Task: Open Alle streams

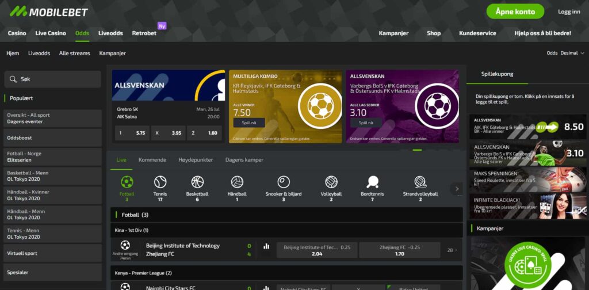Action: coord(74,54)
